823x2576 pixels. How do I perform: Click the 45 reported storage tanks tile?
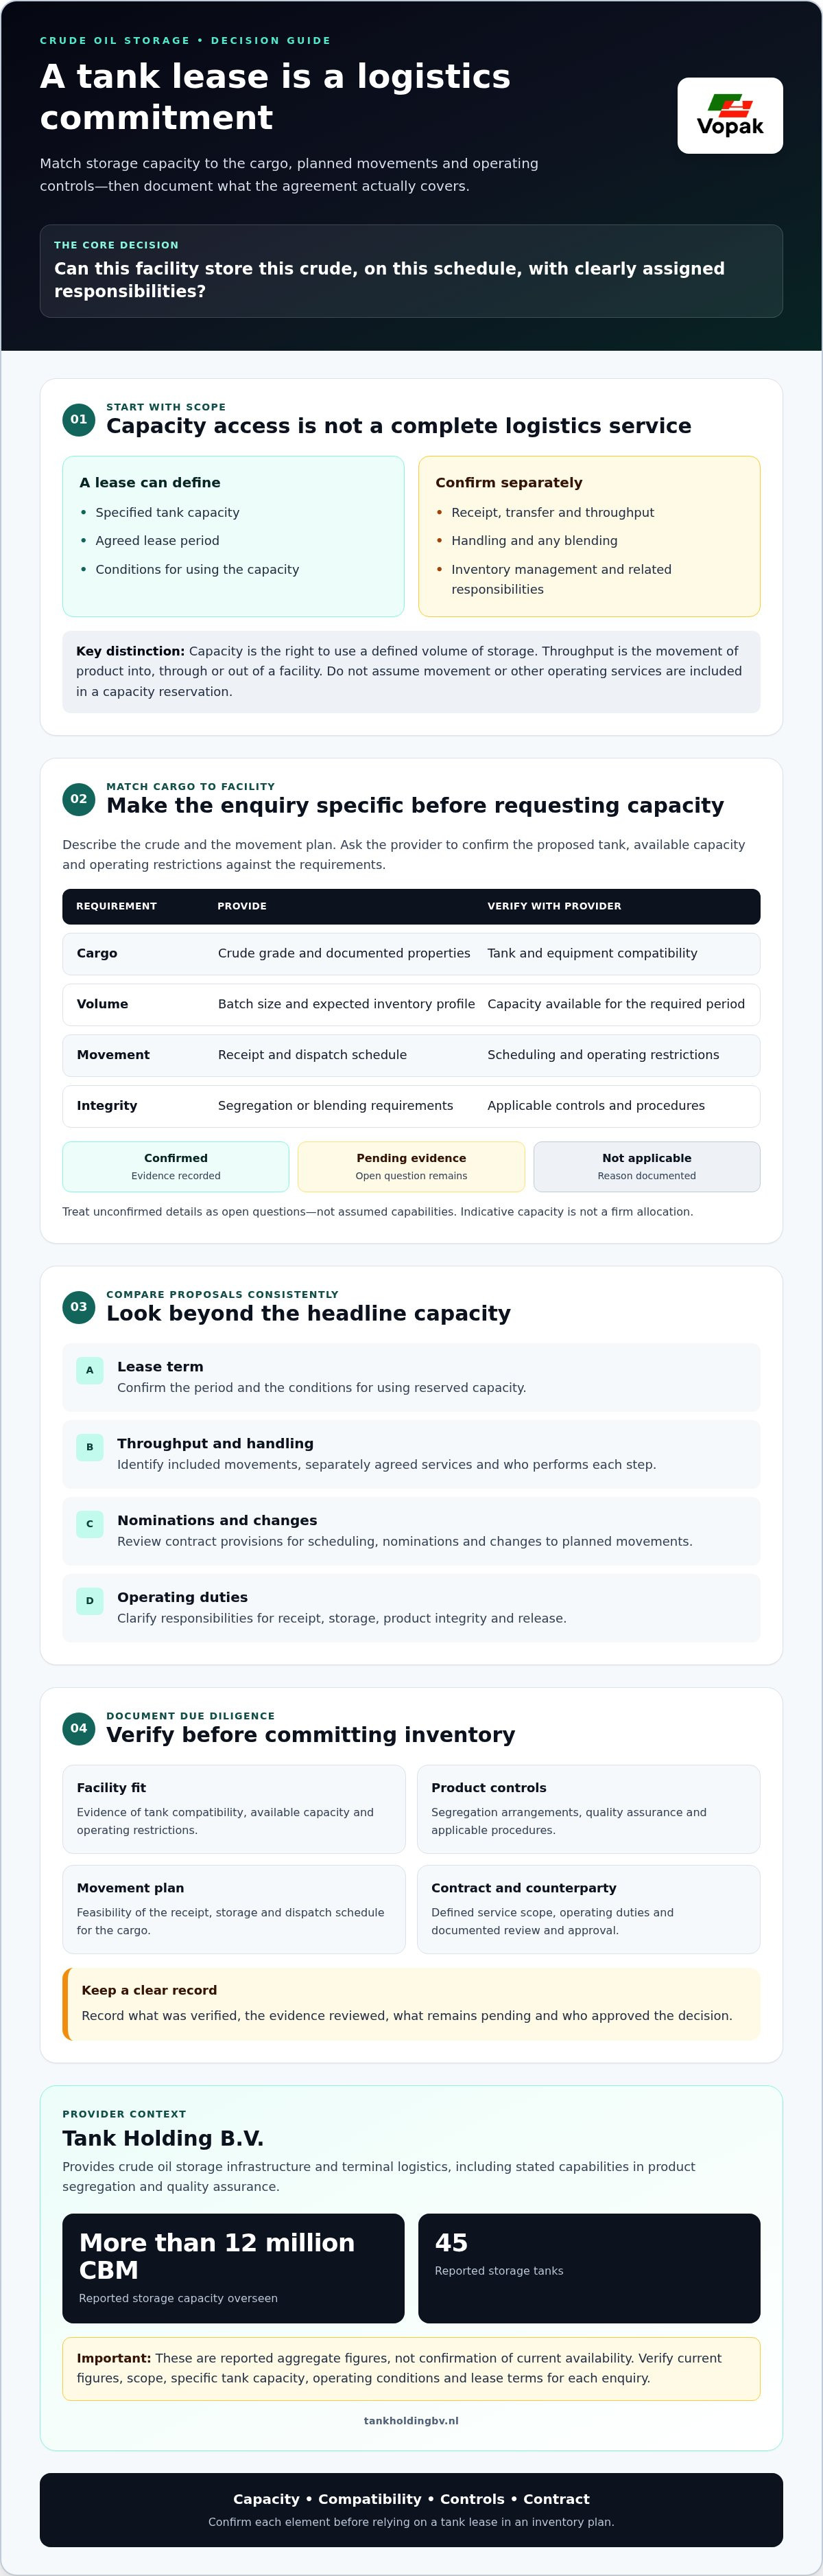pos(589,2268)
